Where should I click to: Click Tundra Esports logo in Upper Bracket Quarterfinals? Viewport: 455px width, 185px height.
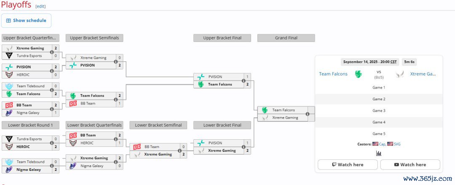point(9,56)
